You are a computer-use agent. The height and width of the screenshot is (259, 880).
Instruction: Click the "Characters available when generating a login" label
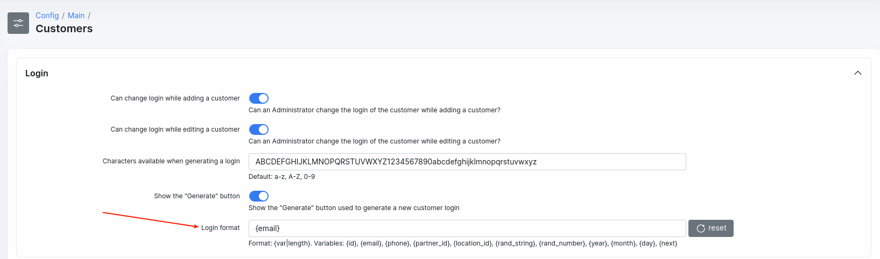point(171,161)
